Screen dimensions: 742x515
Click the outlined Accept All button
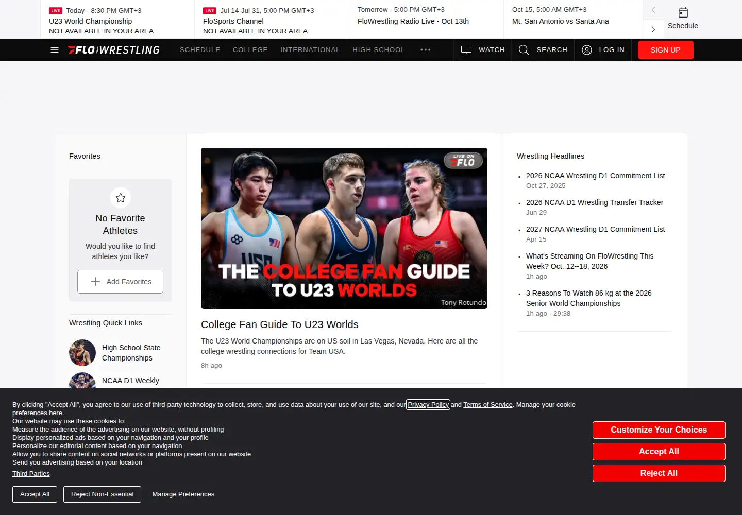click(35, 494)
